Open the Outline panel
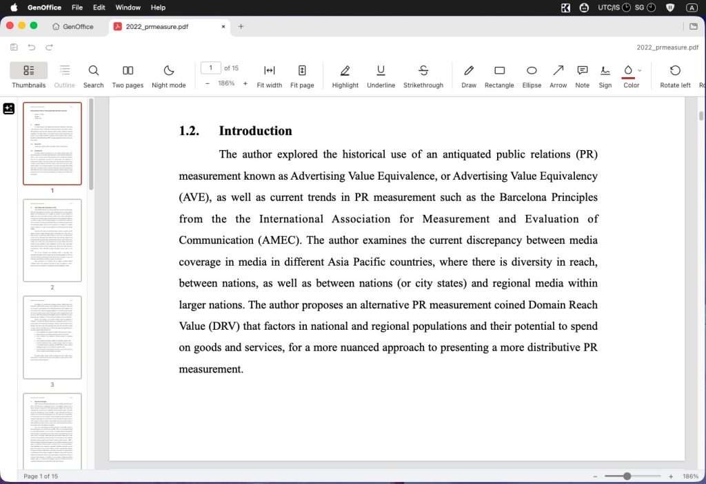 pos(64,76)
